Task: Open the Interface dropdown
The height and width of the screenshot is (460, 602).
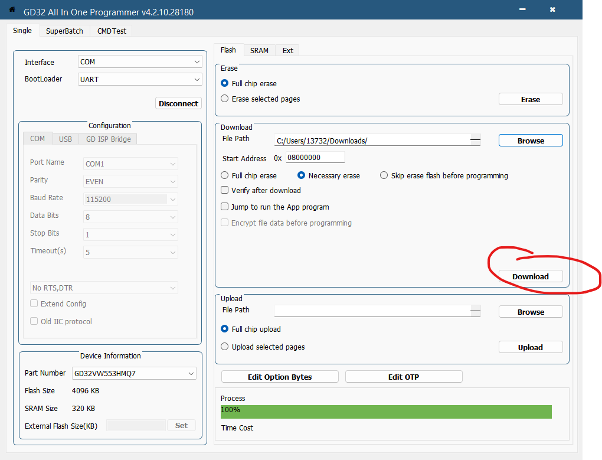Action: tap(140, 62)
